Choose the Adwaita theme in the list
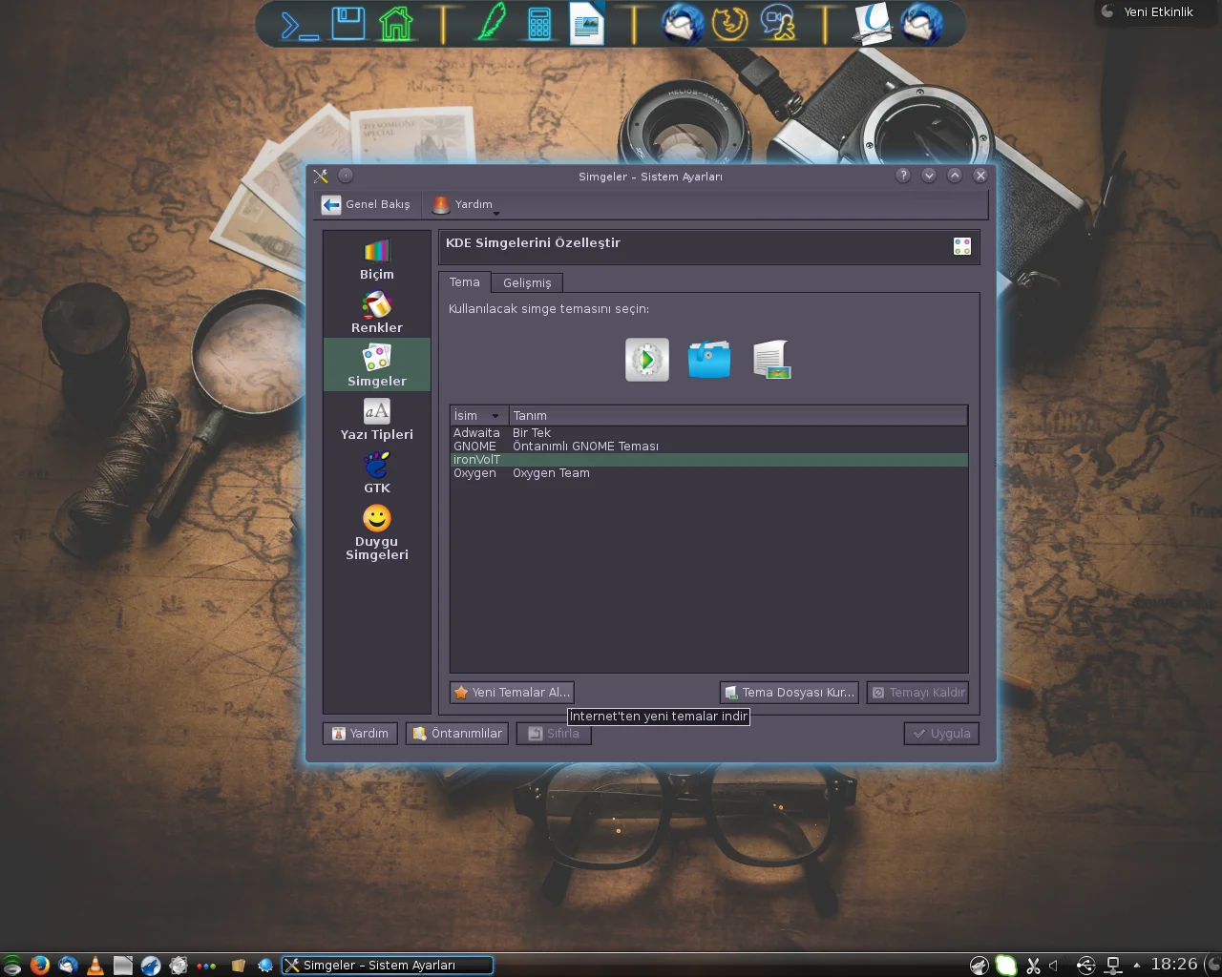1222x977 pixels. pyautogui.click(x=476, y=433)
